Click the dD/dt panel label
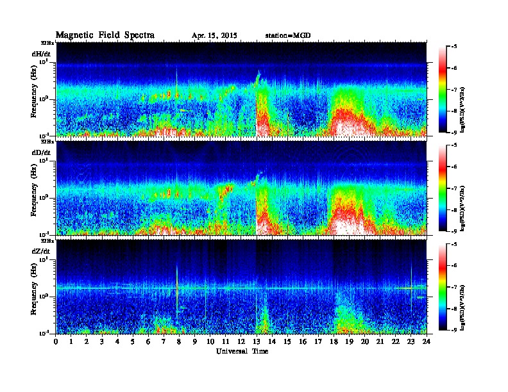Viewport: 508px width, 392px height. [x=41, y=152]
